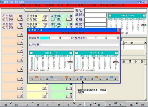Click the 刪除 delete button in the bottom toolbar

(11, 104)
